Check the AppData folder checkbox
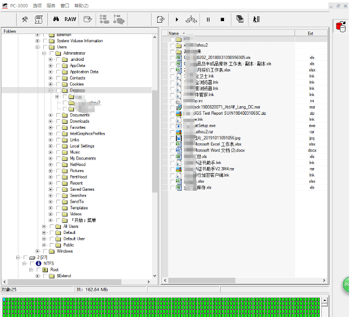 click(58, 66)
